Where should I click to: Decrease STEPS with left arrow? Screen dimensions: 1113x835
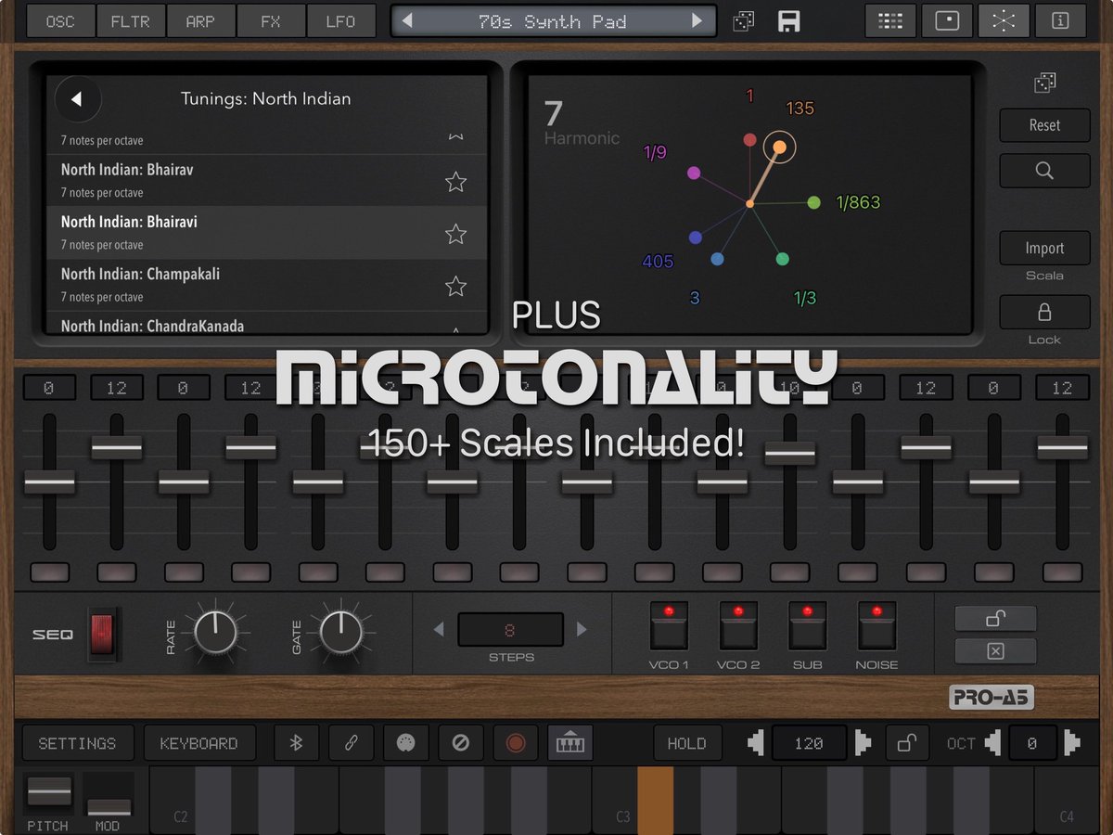(439, 629)
